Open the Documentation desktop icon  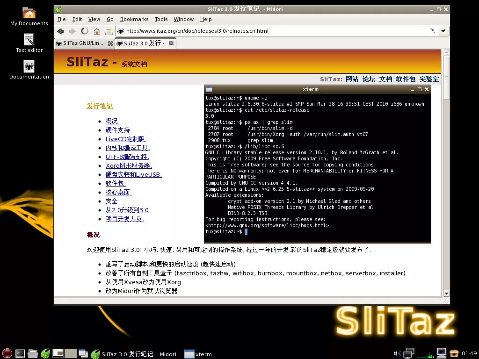pyautogui.click(x=29, y=69)
